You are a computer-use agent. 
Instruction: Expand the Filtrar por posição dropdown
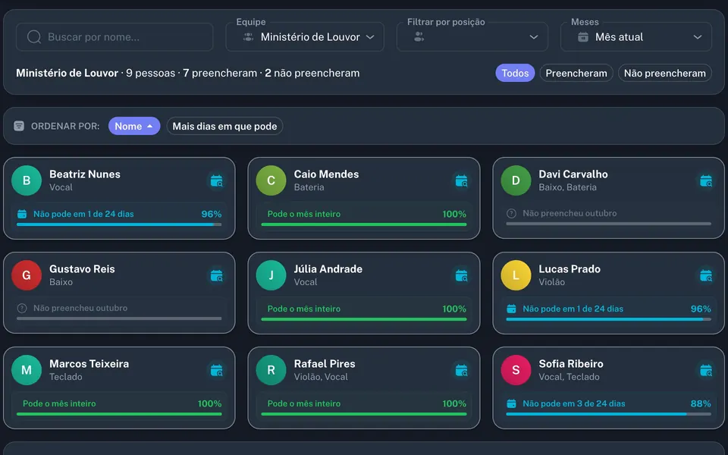click(472, 36)
